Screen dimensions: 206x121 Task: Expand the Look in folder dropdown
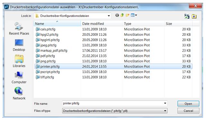tap(109, 16)
